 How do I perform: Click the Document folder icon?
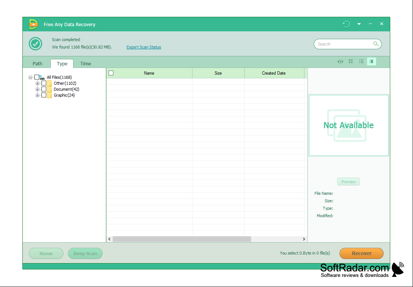[49, 89]
